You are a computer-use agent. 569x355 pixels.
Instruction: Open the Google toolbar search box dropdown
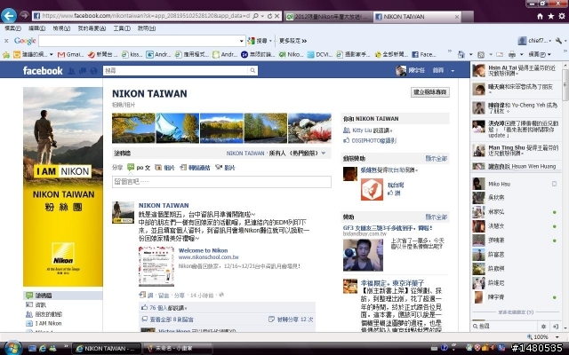[241, 41]
